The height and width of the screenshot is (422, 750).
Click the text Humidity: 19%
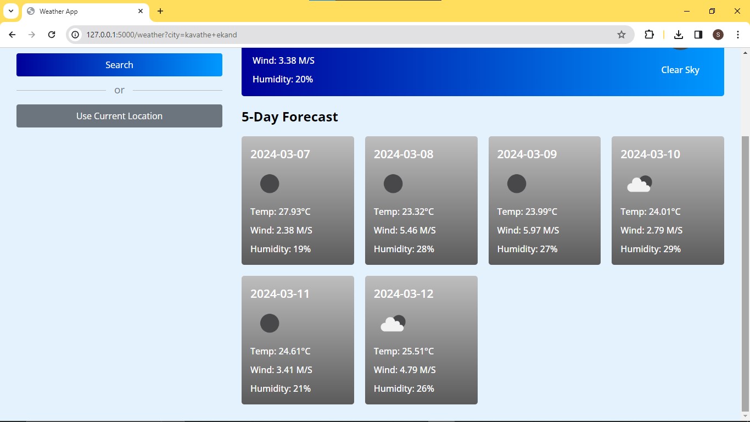[281, 249]
